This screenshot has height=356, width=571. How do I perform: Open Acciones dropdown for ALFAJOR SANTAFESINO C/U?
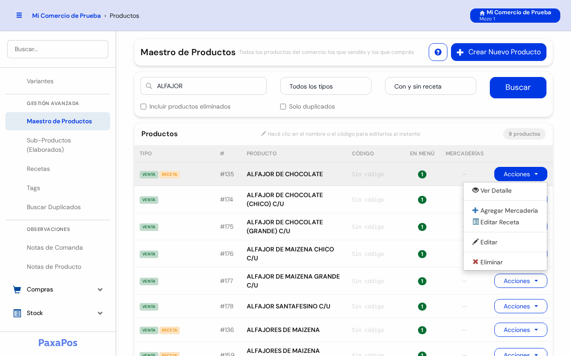point(521,306)
